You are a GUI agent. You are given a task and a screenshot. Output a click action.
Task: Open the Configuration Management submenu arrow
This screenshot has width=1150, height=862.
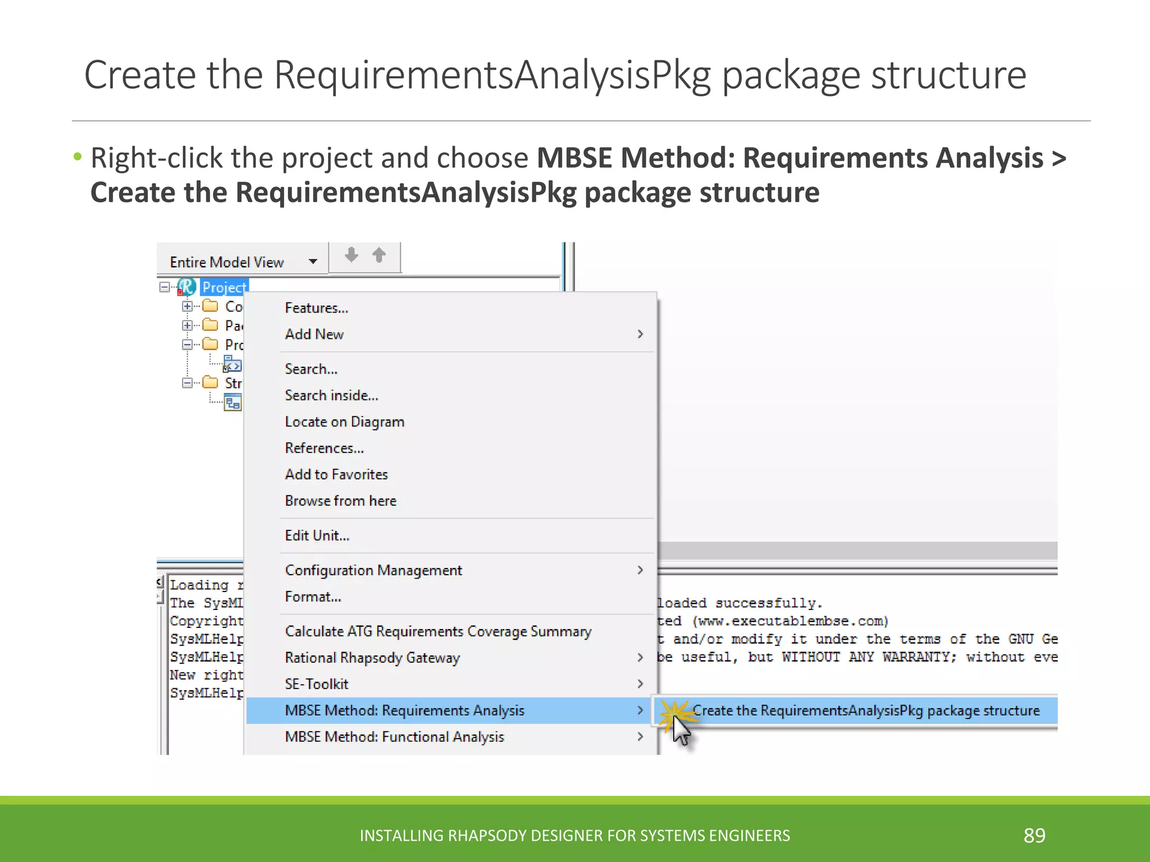640,570
